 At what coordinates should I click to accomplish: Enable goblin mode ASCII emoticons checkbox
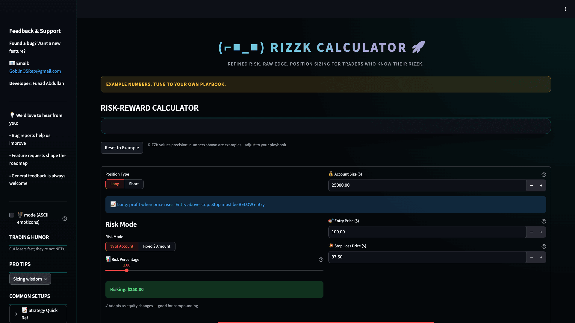coord(12,215)
